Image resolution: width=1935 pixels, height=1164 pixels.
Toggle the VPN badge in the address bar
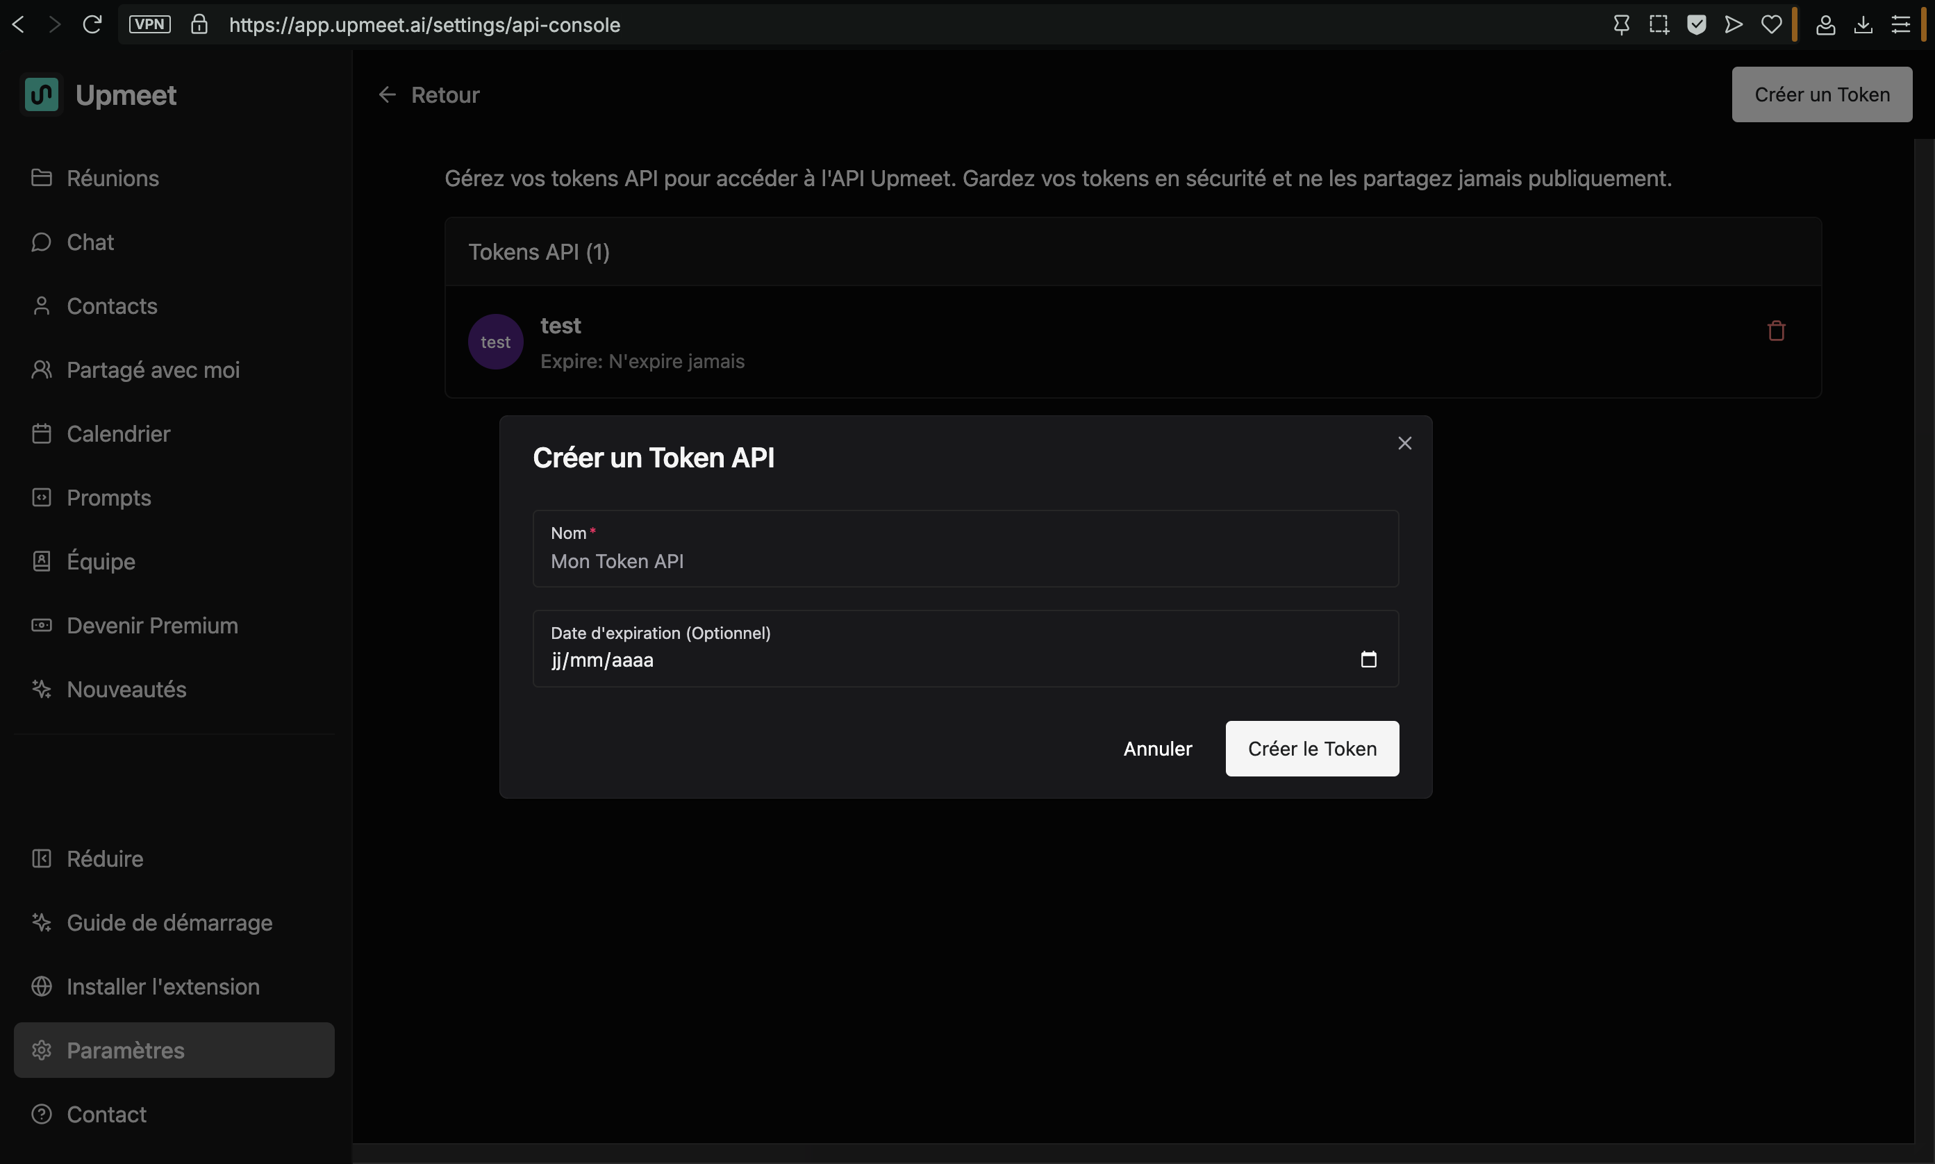(x=150, y=24)
